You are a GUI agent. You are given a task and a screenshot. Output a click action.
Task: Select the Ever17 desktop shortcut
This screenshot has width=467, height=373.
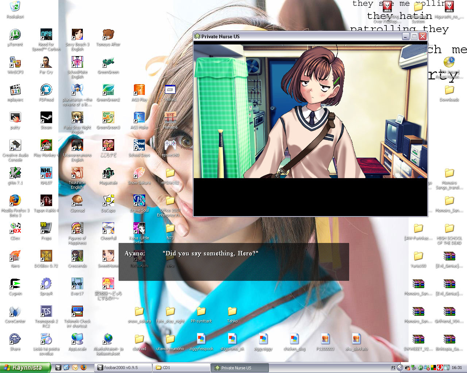tap(77, 284)
